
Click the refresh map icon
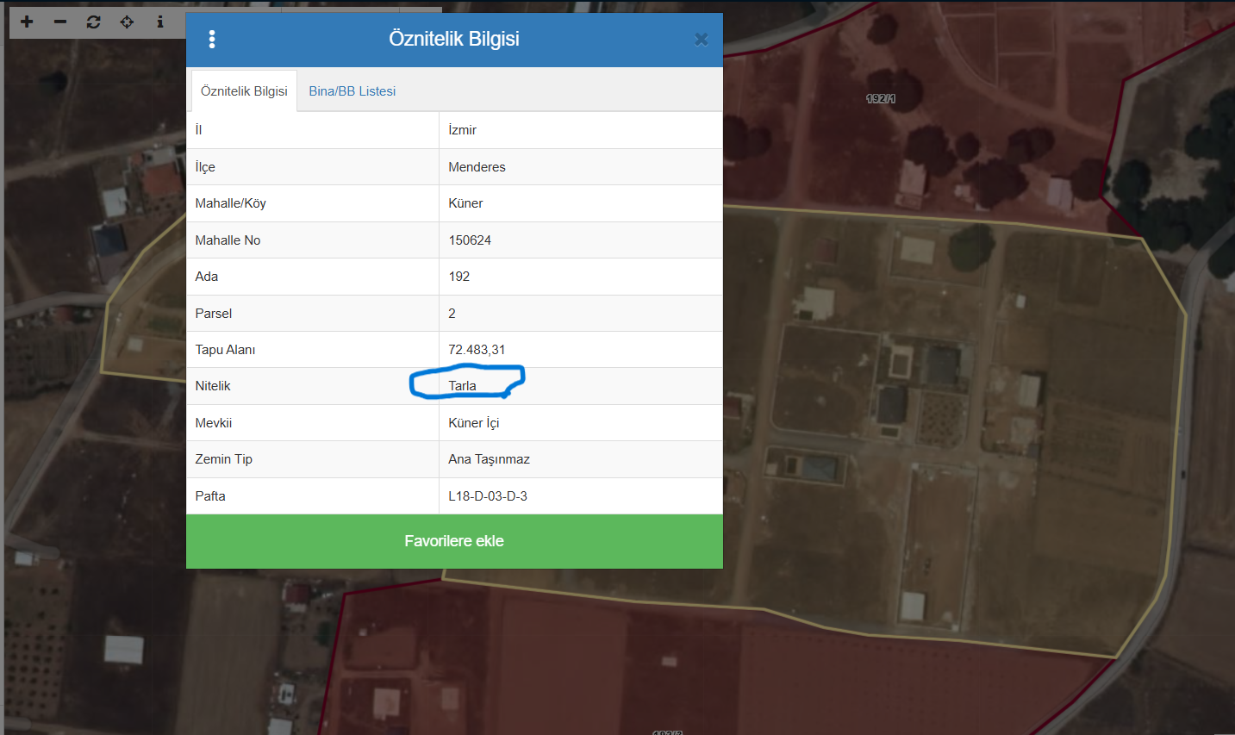tap(93, 22)
